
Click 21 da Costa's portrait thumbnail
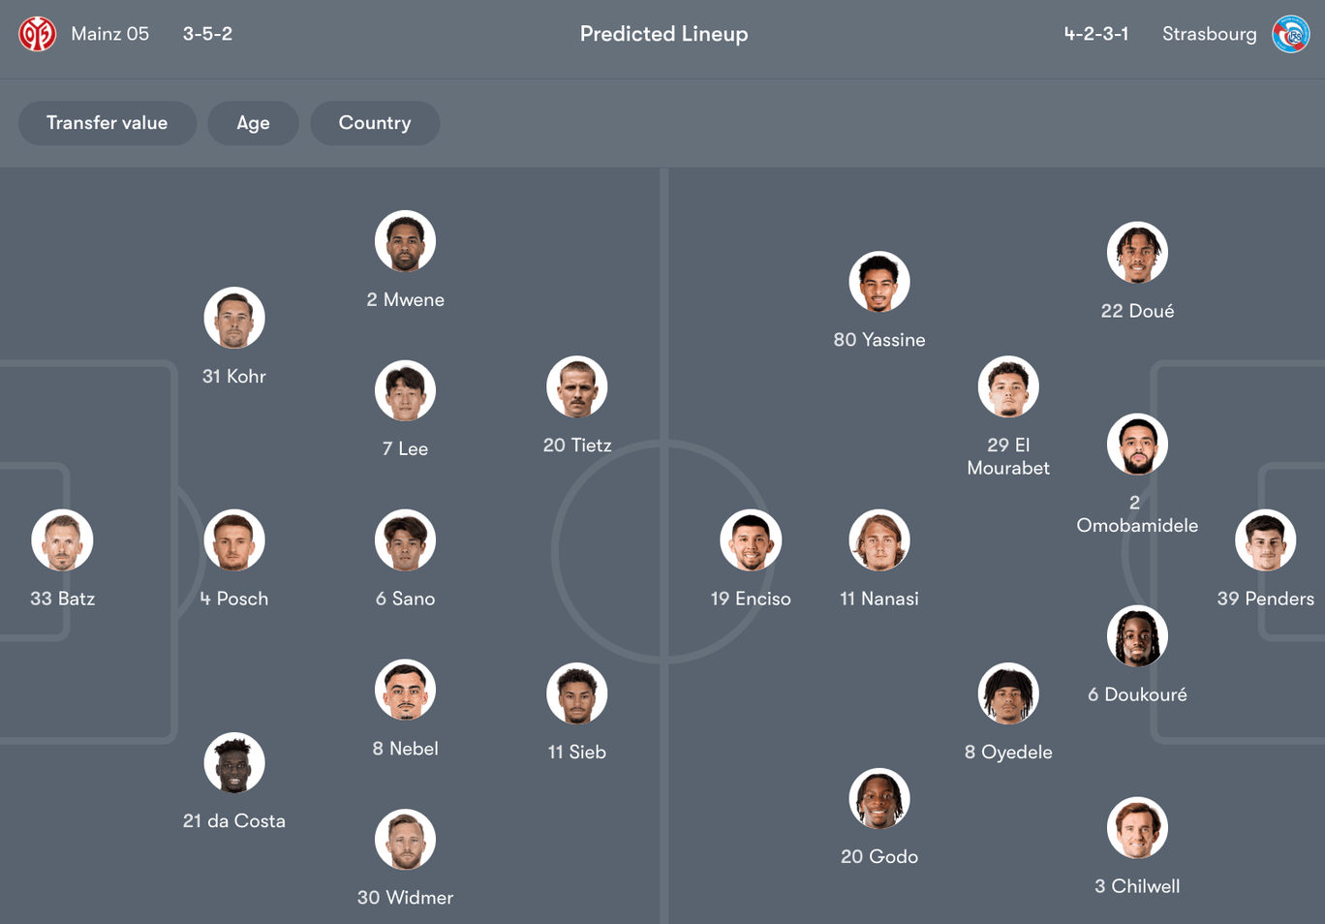click(x=233, y=762)
